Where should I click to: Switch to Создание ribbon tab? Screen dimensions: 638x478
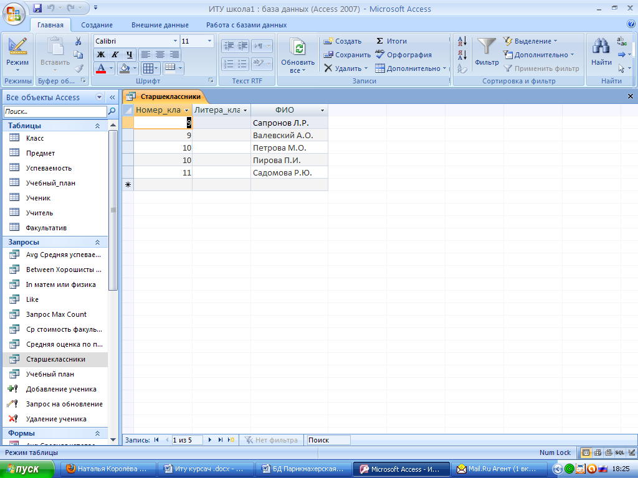[97, 25]
